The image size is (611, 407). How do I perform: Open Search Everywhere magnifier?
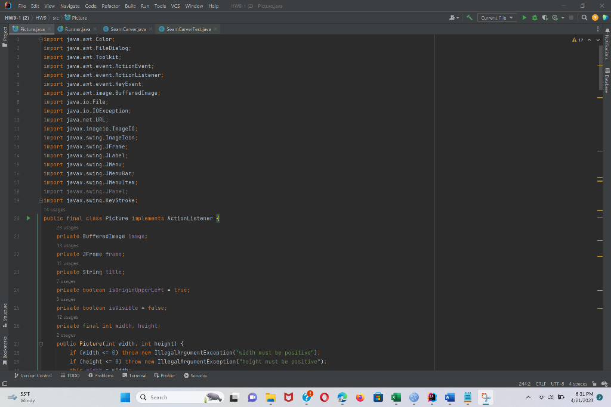coord(584,18)
